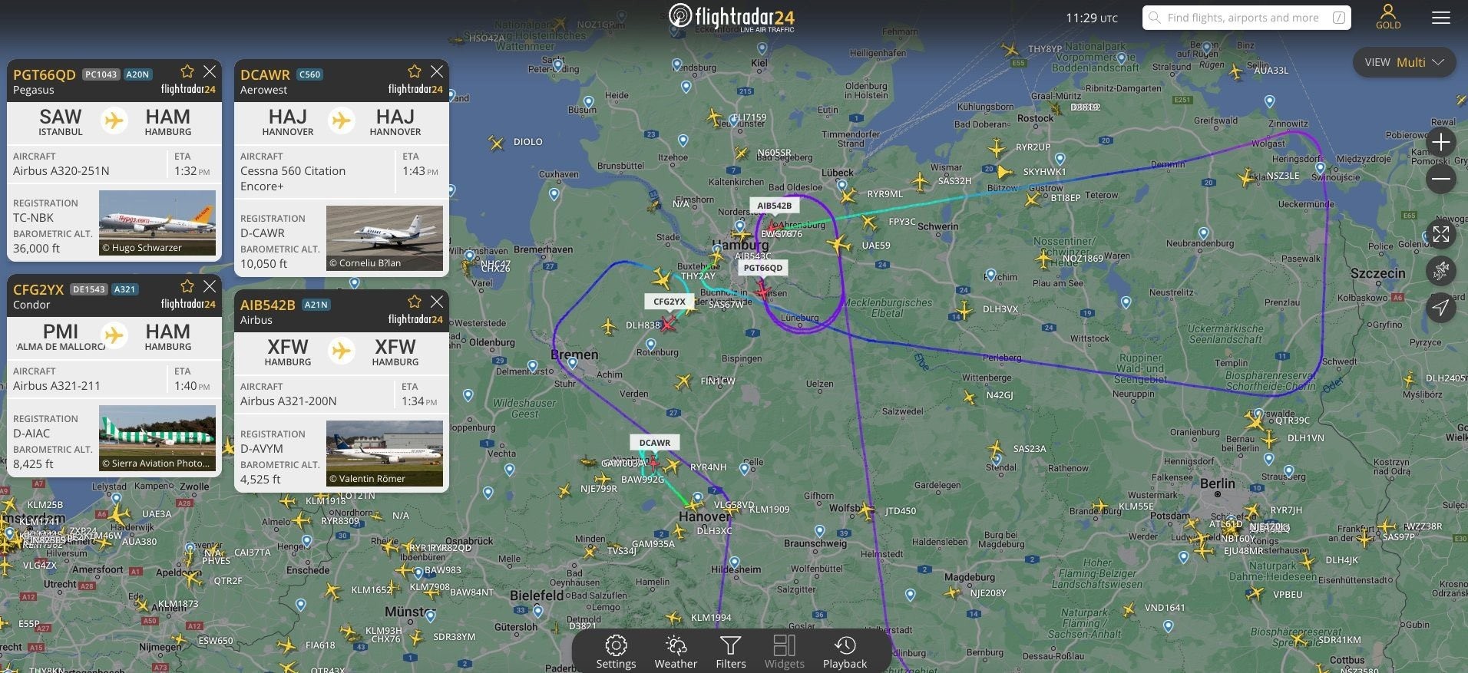Close the CFG2YX Condor flight card
This screenshot has width=1468, height=673.
click(210, 286)
